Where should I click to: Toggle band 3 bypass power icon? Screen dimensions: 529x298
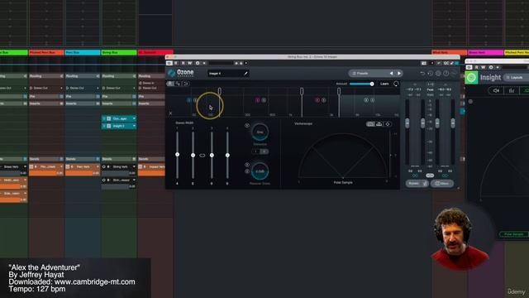click(317, 100)
